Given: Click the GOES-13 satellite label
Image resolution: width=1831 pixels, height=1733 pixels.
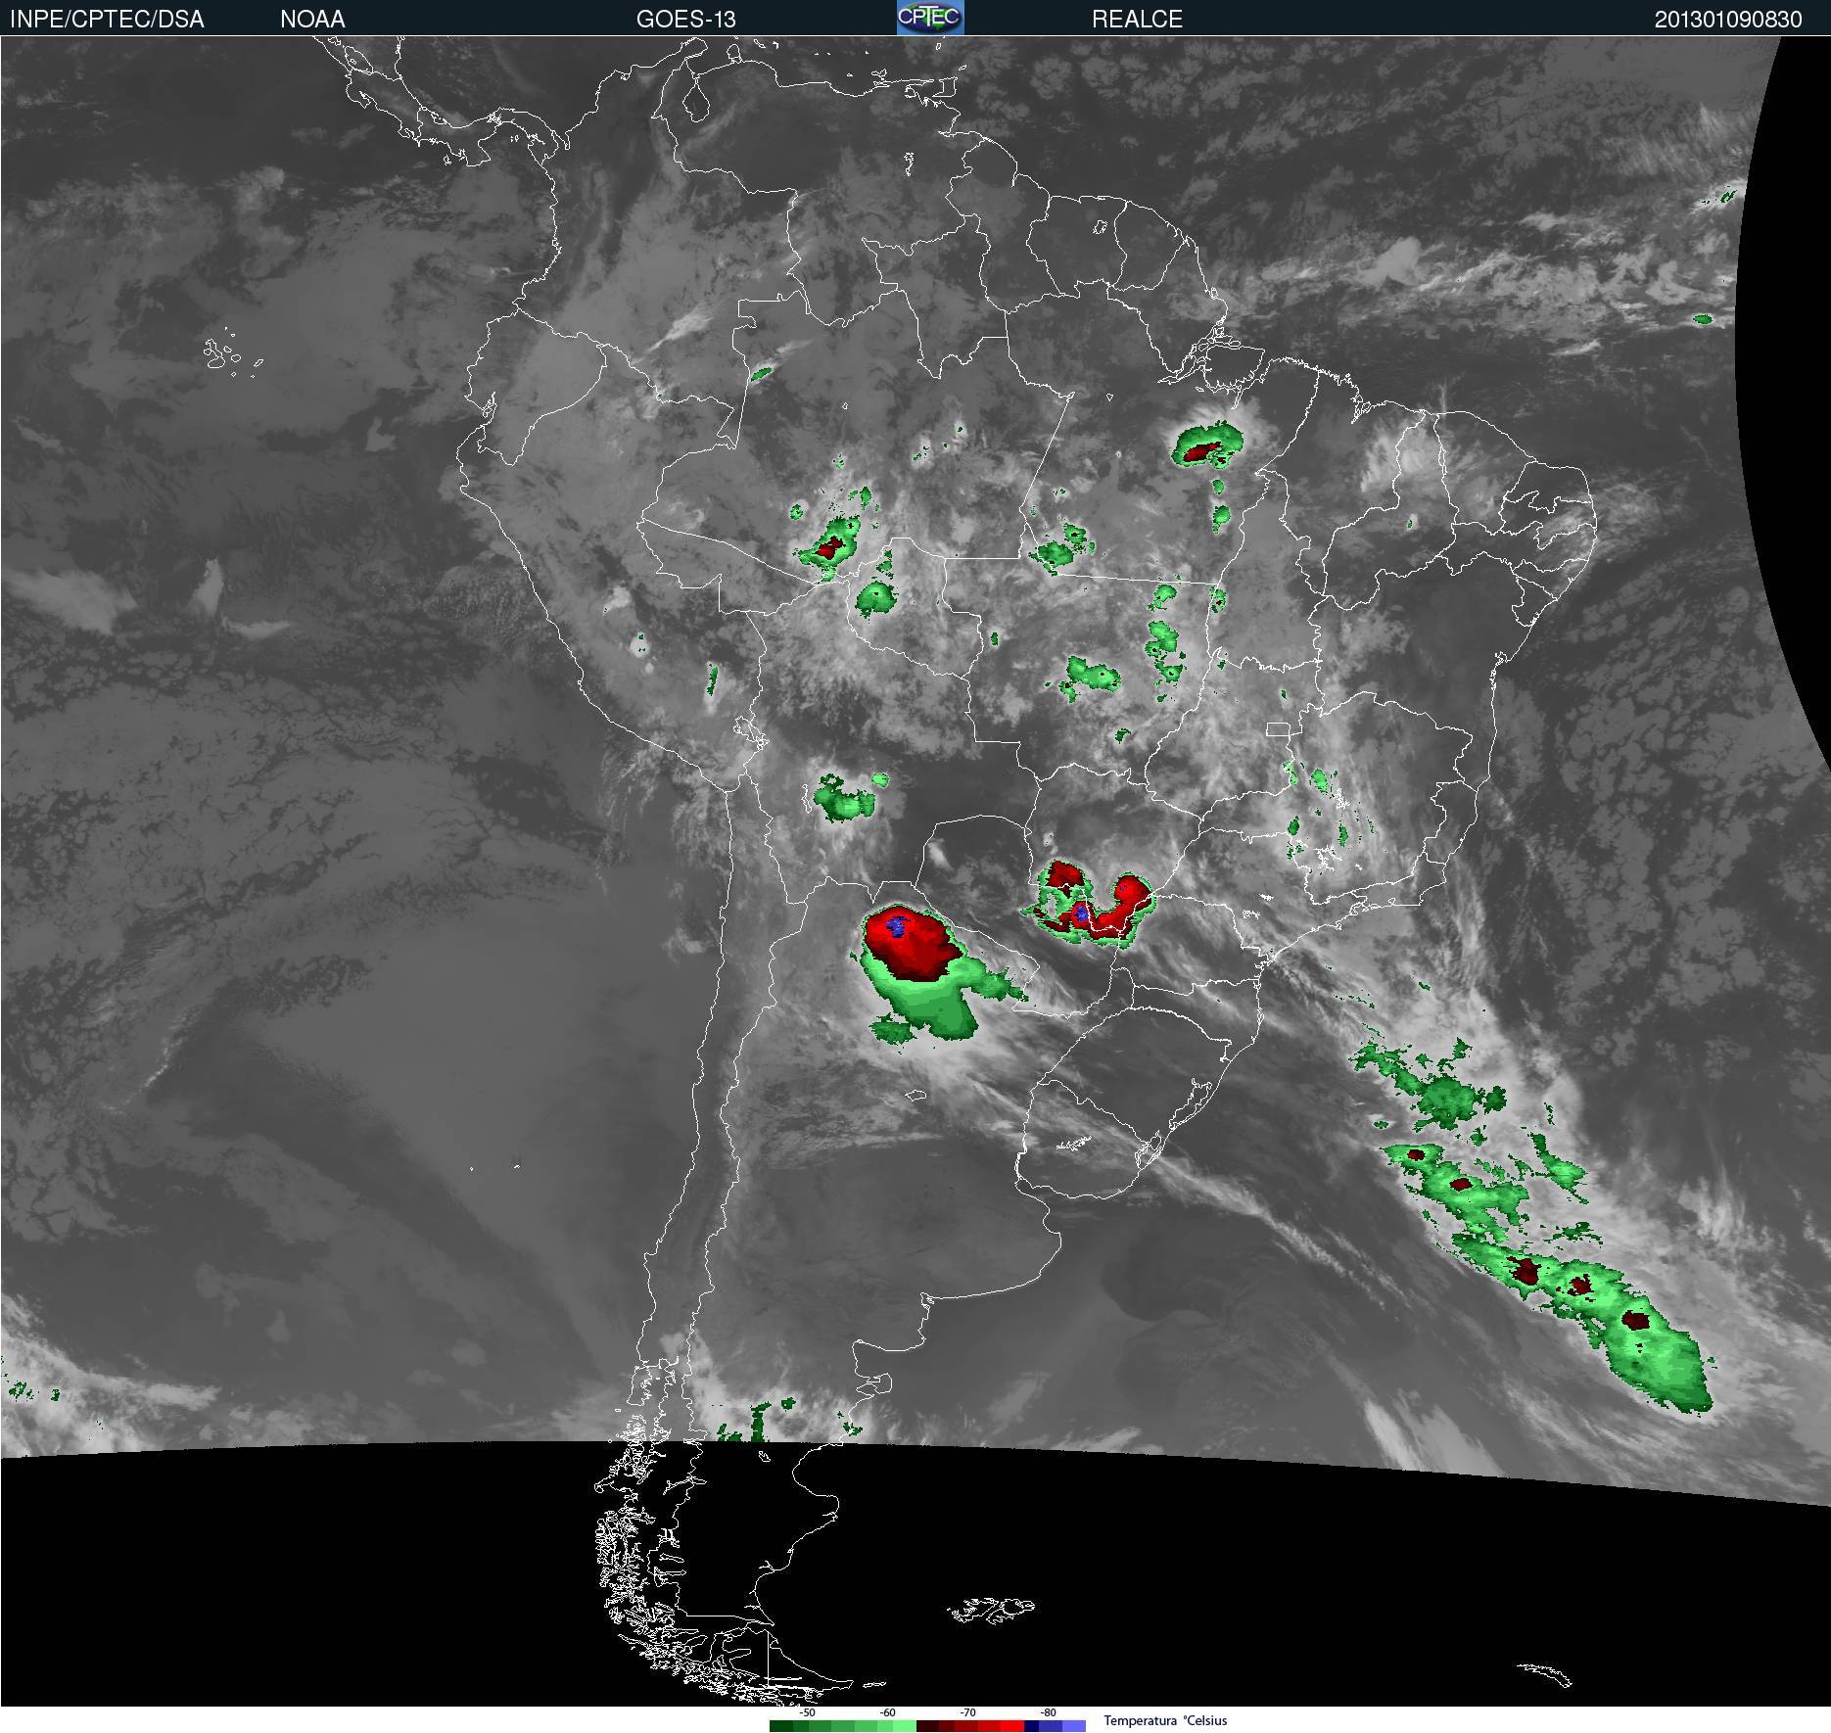Looking at the screenshot, I should pyautogui.click(x=685, y=19).
